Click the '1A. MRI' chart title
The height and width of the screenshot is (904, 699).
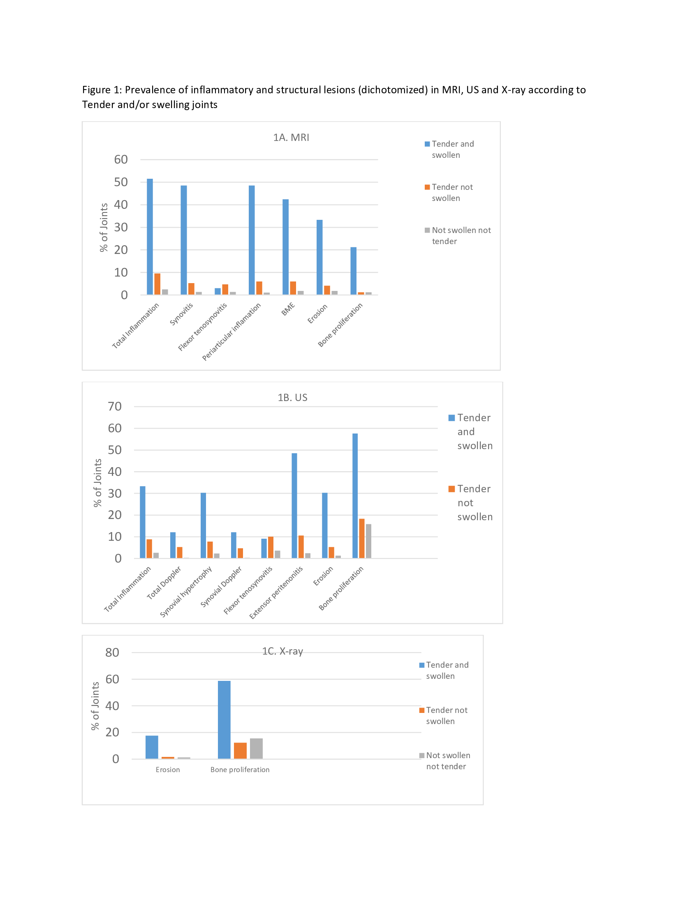(x=291, y=137)
